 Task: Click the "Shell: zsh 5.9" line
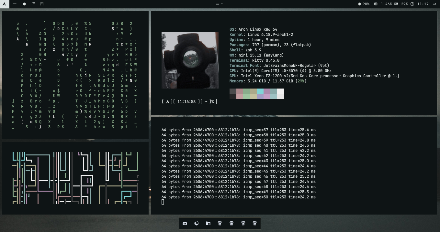point(245,50)
